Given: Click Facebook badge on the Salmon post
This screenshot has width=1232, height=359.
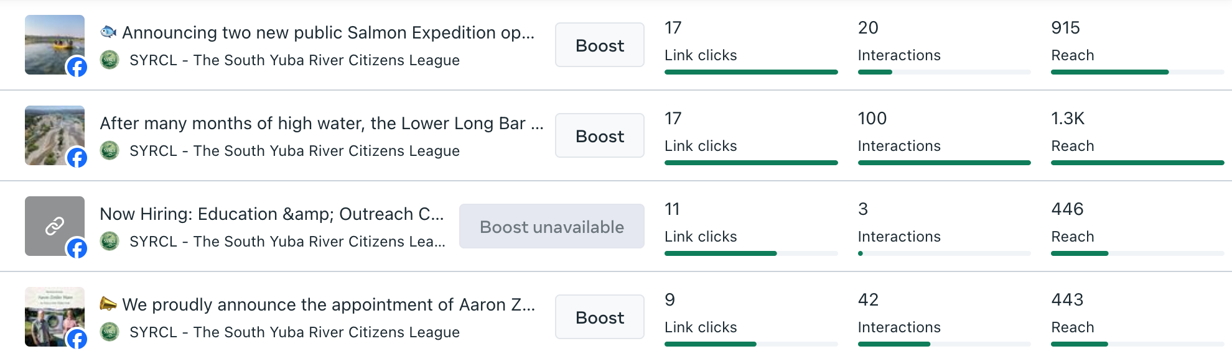Looking at the screenshot, I should click(77, 67).
